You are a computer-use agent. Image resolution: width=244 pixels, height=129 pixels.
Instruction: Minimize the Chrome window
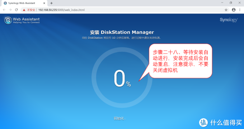click(222, 3)
